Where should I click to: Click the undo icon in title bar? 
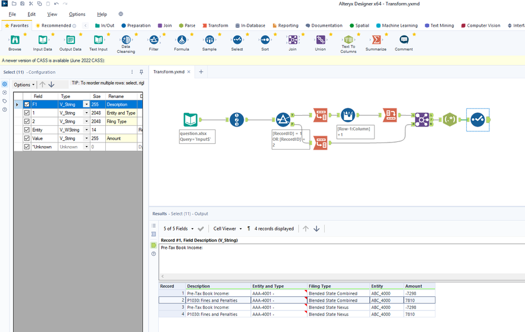[56, 4]
